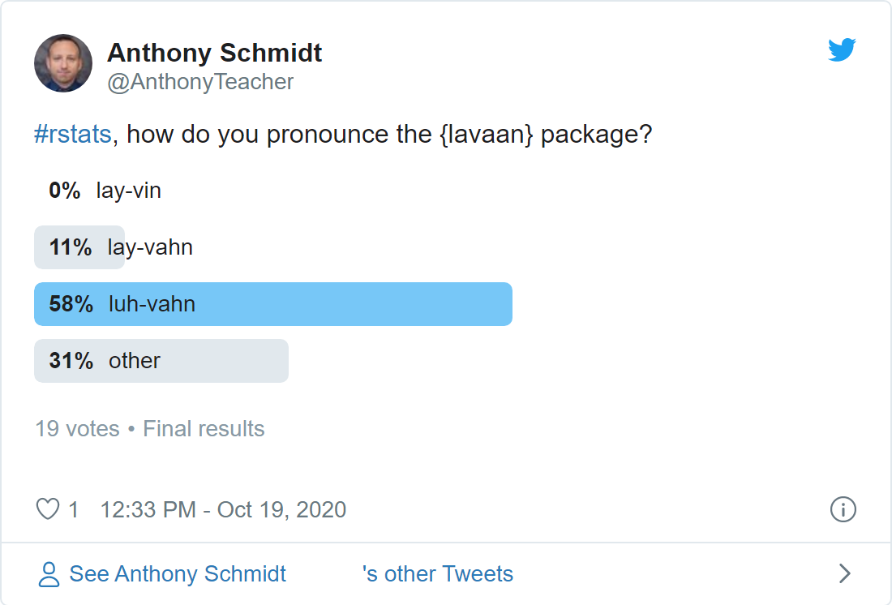Expand the right chevron arrow at bottom
Screen dimensions: 892x605
pyautogui.click(x=845, y=573)
